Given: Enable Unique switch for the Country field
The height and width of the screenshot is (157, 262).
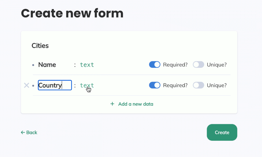Looking at the screenshot, I should (198, 85).
